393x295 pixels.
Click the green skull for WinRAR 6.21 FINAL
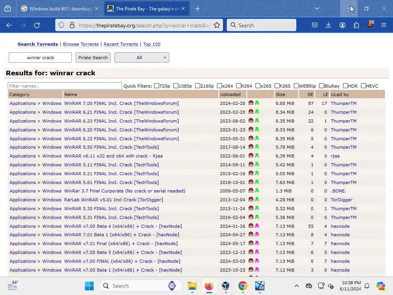click(x=257, y=112)
